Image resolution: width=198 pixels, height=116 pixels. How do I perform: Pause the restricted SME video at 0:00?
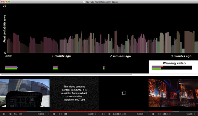pos(54,114)
